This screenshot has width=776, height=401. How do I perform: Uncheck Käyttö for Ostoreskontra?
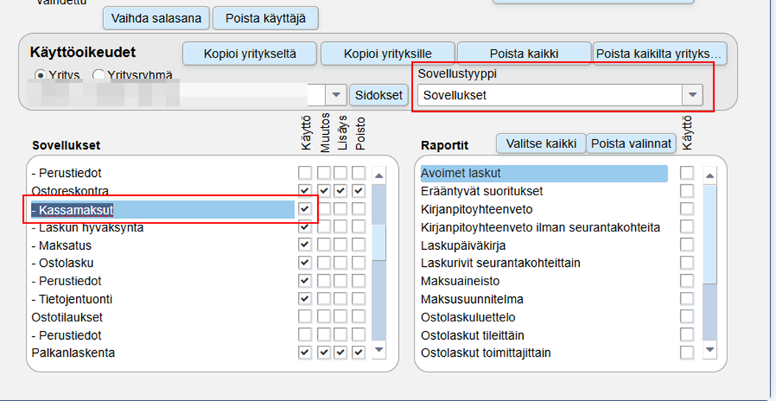pyautogui.click(x=305, y=191)
